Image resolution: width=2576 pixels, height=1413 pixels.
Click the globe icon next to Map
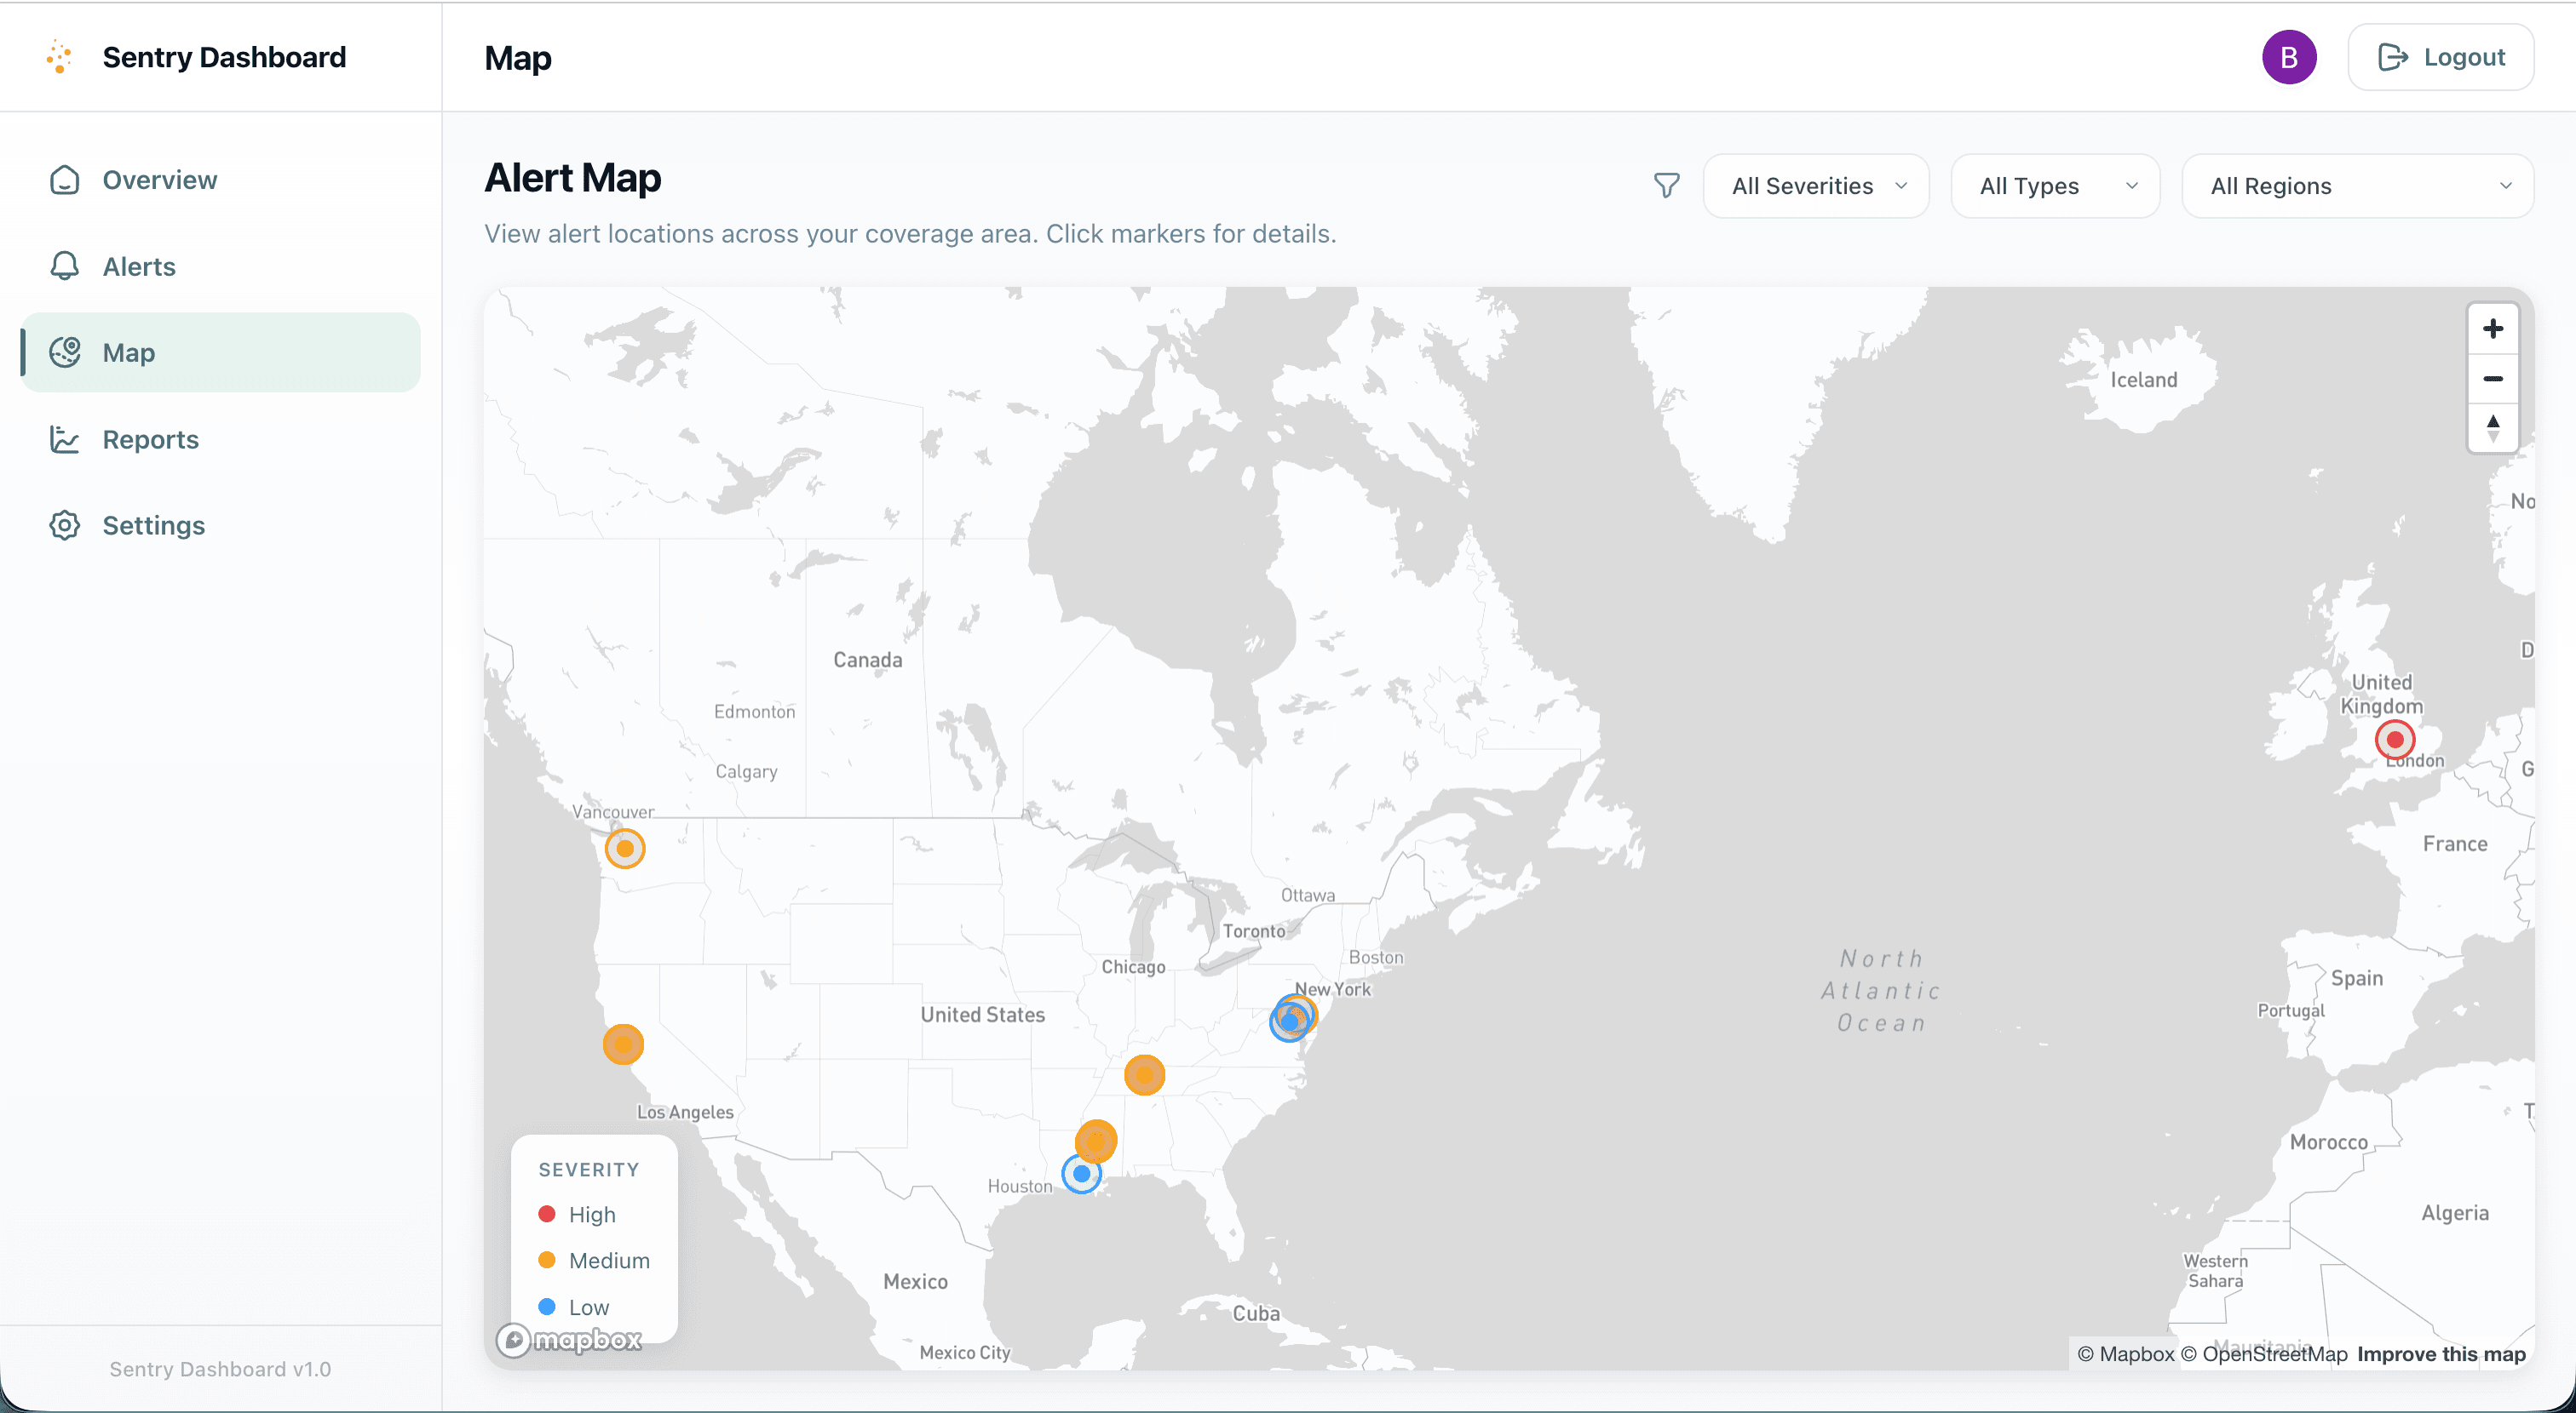pos(64,352)
